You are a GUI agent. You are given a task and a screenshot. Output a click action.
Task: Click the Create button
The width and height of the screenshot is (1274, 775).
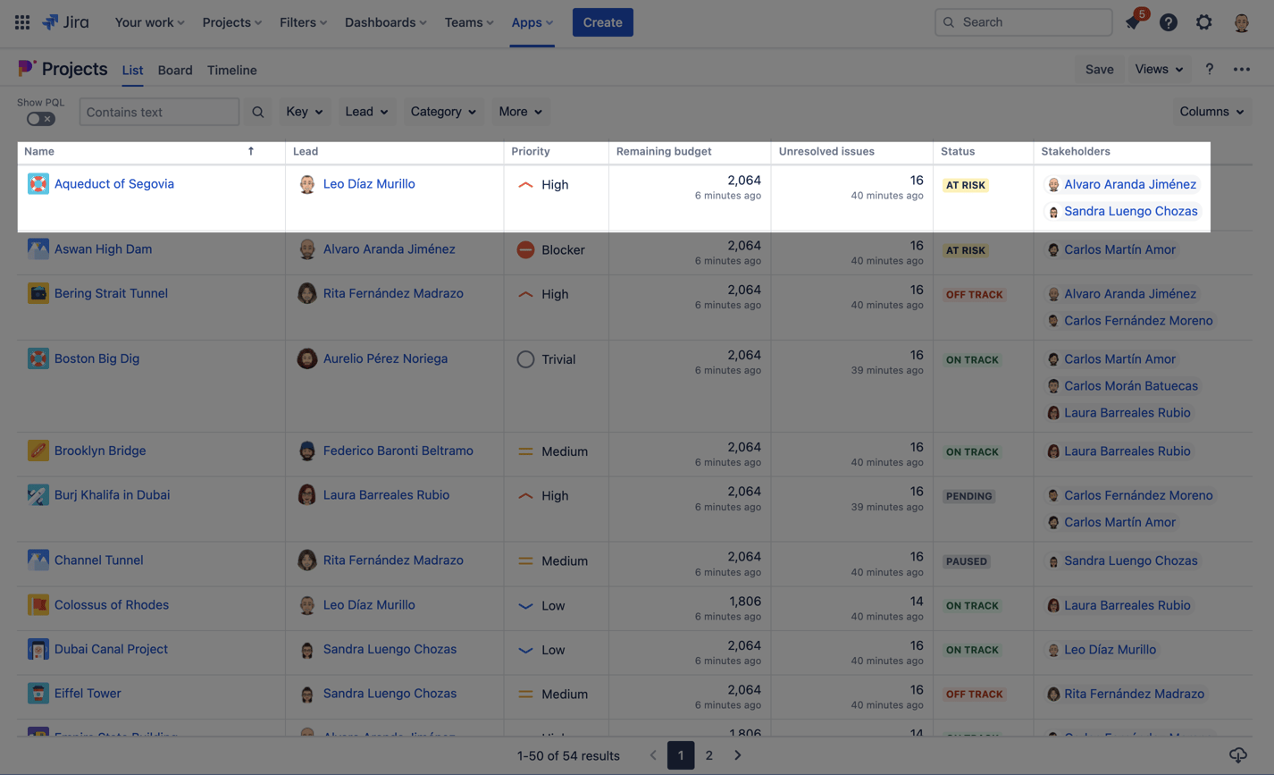(602, 22)
